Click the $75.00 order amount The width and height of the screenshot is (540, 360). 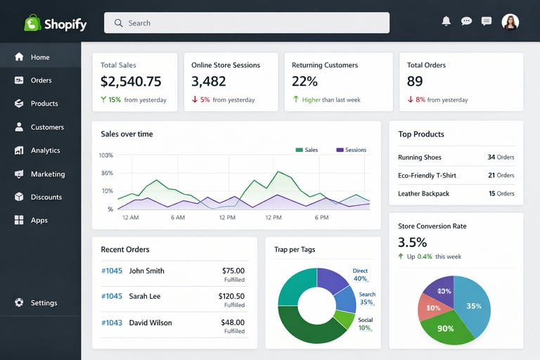233,271
